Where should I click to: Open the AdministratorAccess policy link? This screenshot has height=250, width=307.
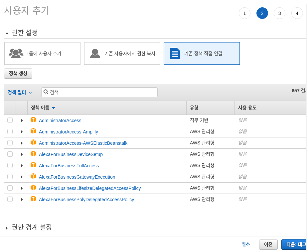60,121
